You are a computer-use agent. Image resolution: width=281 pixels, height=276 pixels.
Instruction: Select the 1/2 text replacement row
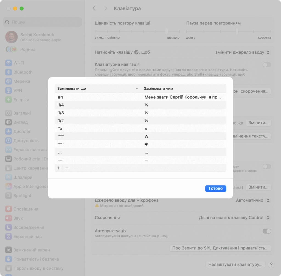[140, 121]
